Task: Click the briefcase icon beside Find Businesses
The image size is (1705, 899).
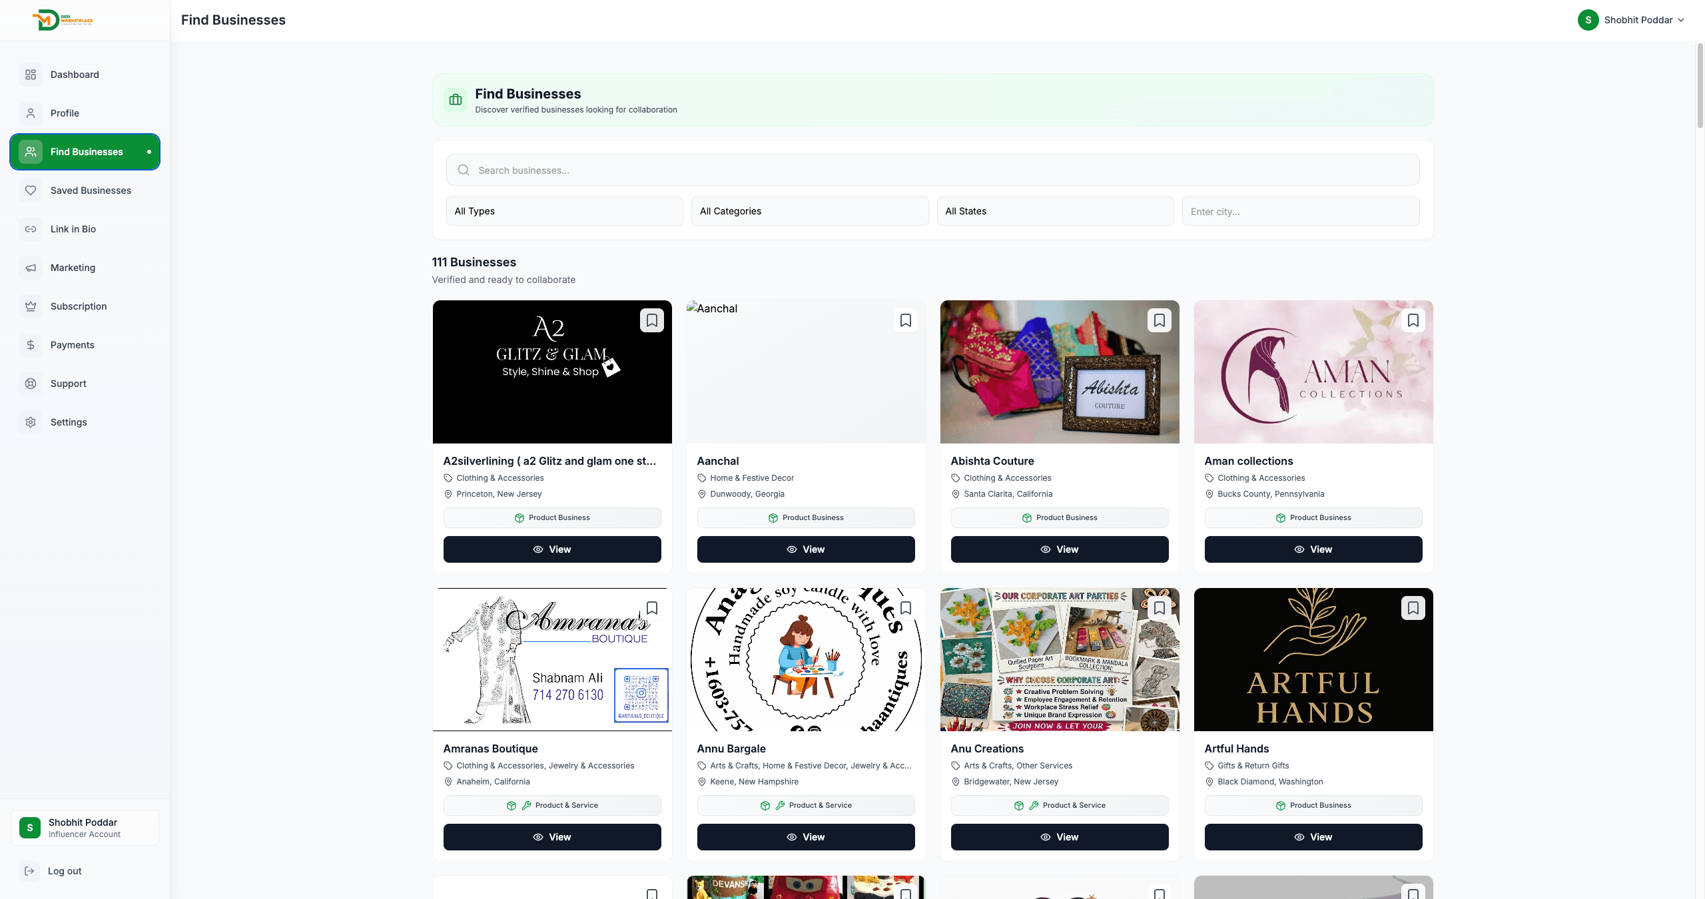Action: click(456, 100)
